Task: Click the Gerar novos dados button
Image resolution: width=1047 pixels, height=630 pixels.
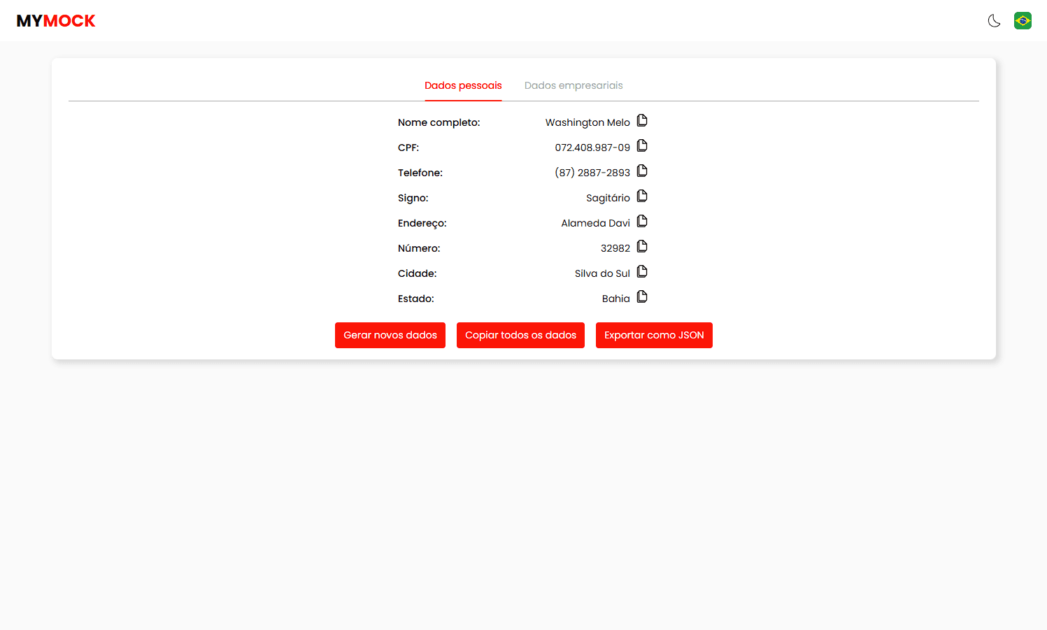Action: click(390, 335)
